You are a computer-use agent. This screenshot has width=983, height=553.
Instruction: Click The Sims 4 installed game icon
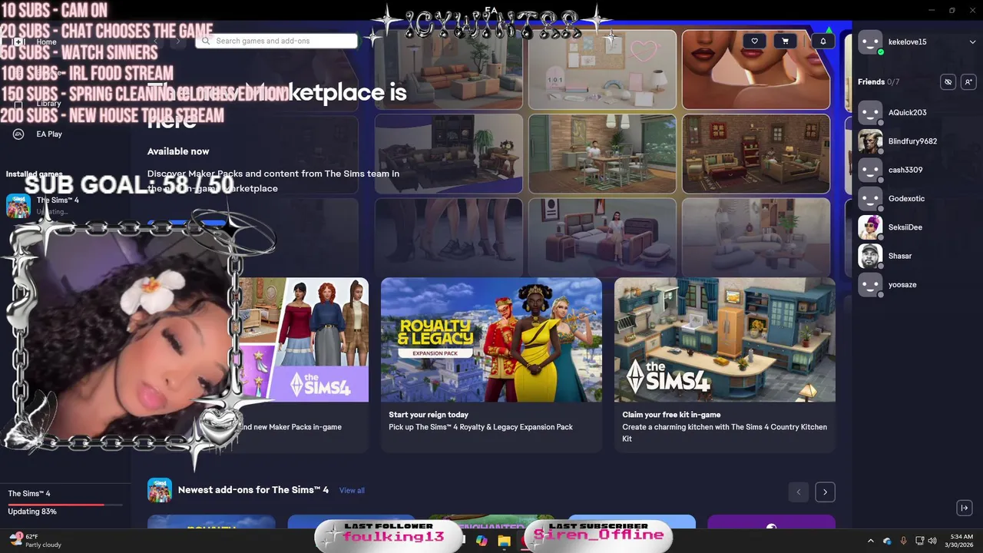pyautogui.click(x=18, y=206)
